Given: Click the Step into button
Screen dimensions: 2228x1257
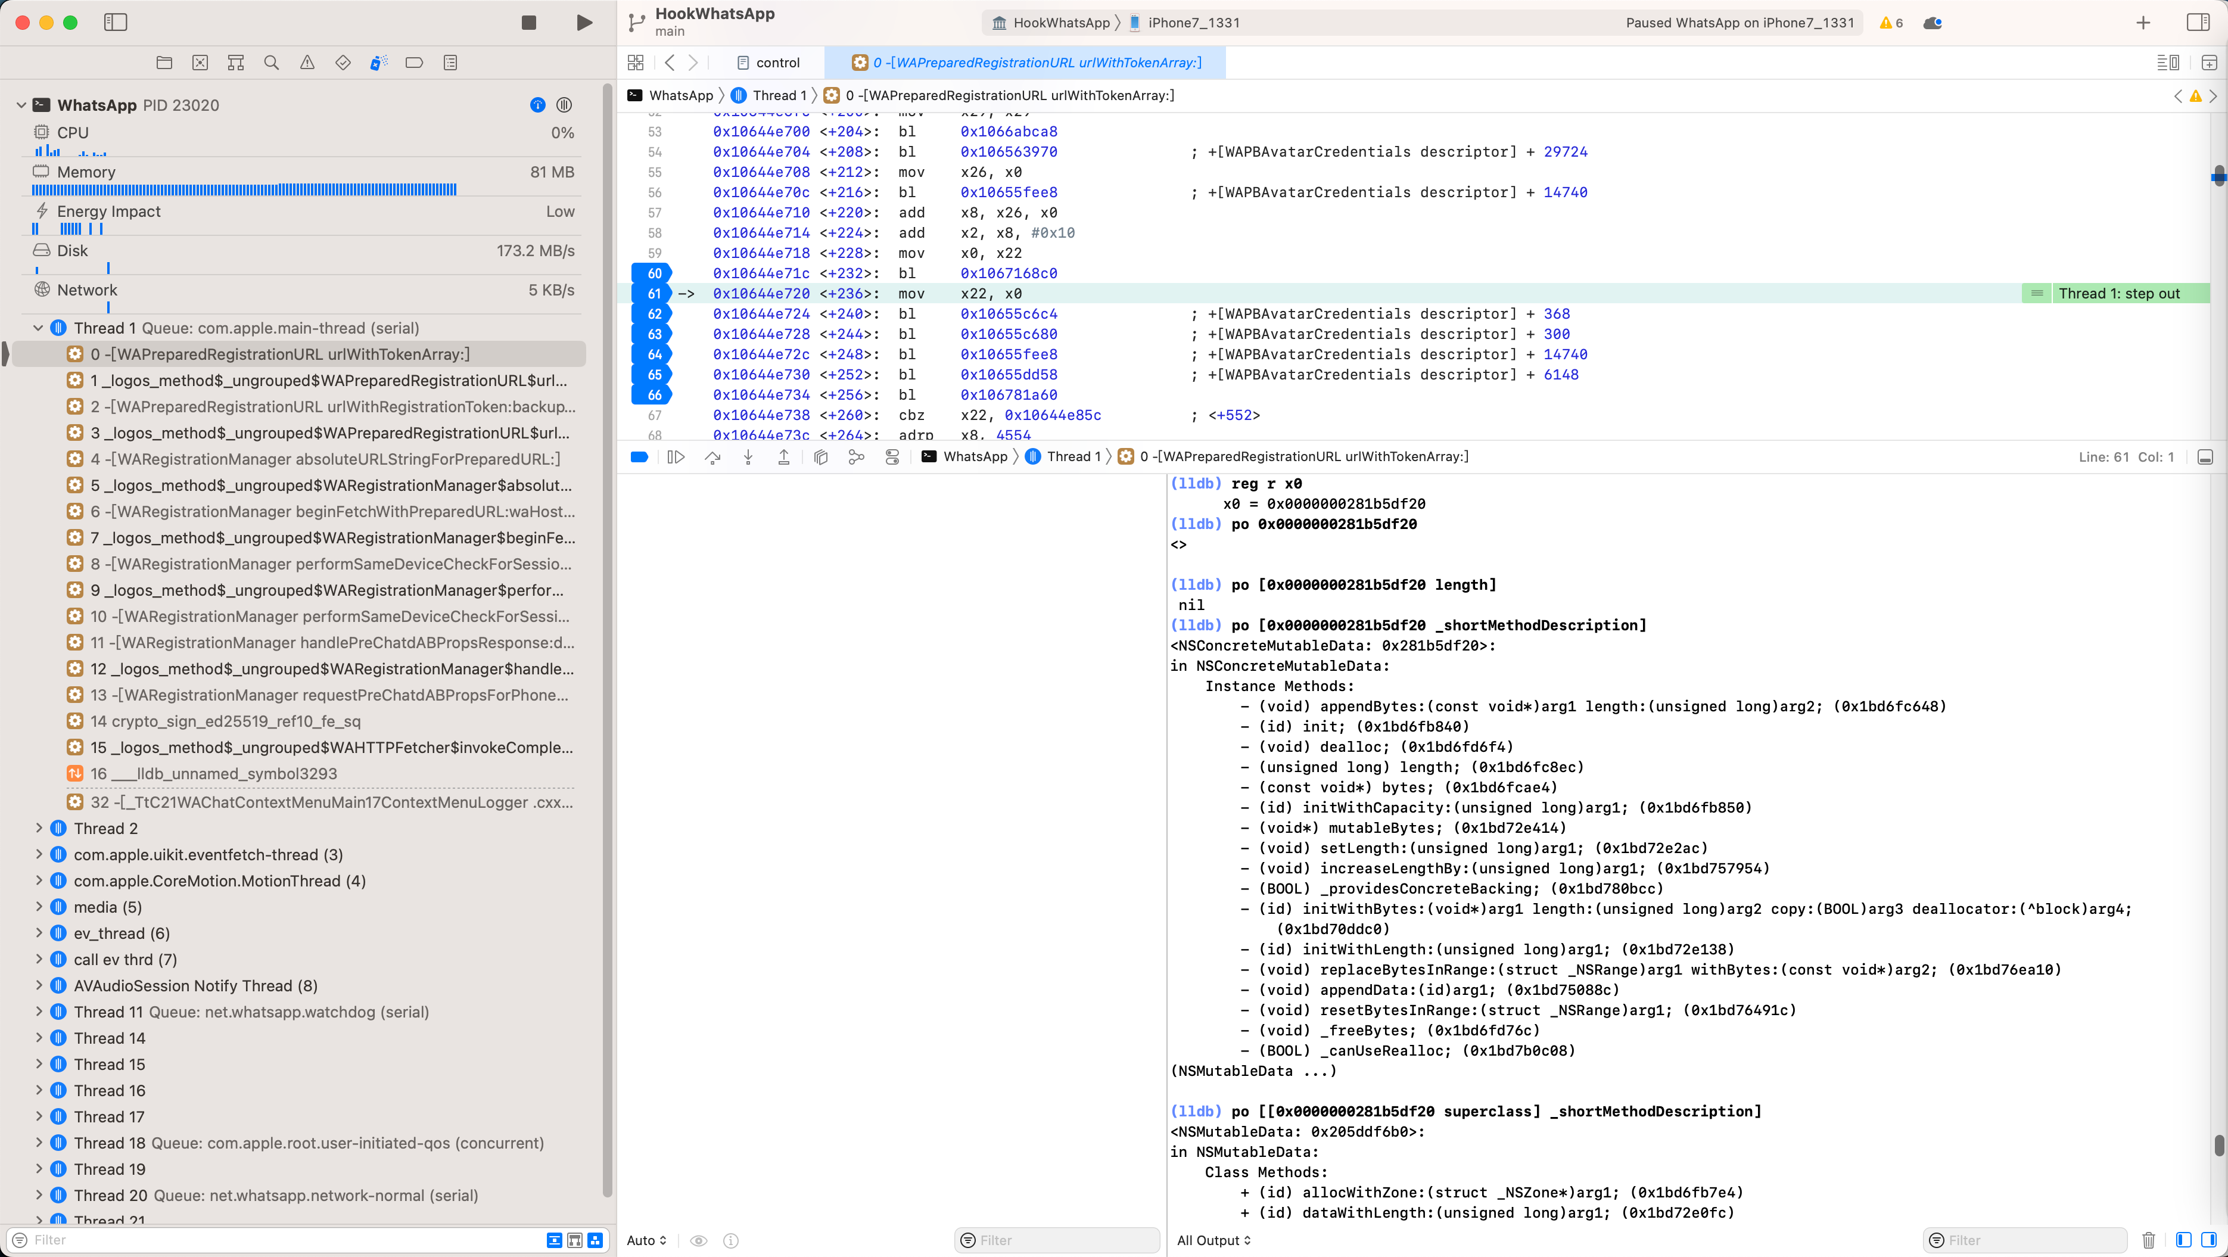Looking at the screenshot, I should tap(748, 457).
